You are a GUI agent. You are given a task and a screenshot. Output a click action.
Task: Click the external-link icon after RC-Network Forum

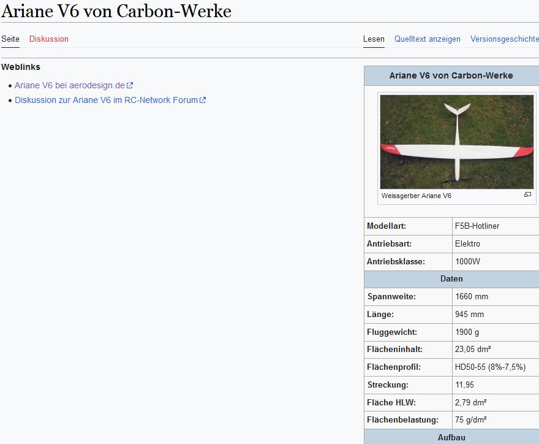[203, 101]
